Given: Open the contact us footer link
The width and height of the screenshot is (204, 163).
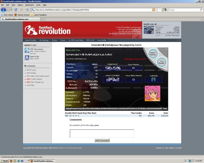Looking at the screenshot, I should coord(160,148).
